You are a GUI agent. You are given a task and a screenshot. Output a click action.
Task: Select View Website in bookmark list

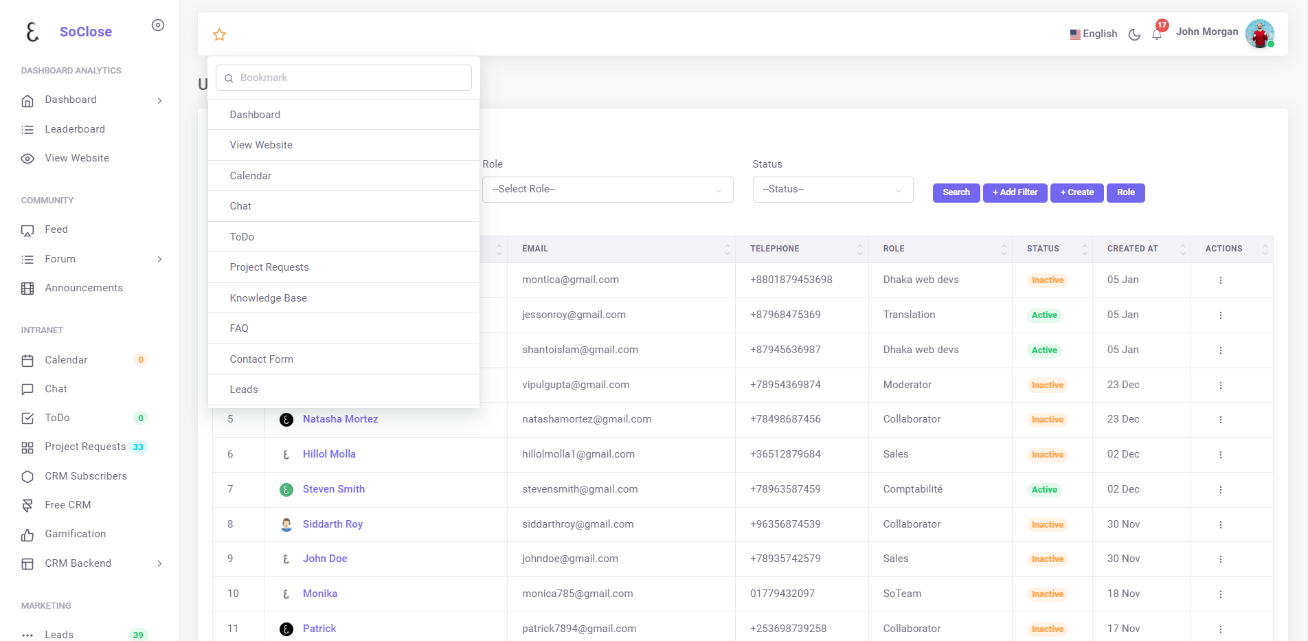[343, 145]
